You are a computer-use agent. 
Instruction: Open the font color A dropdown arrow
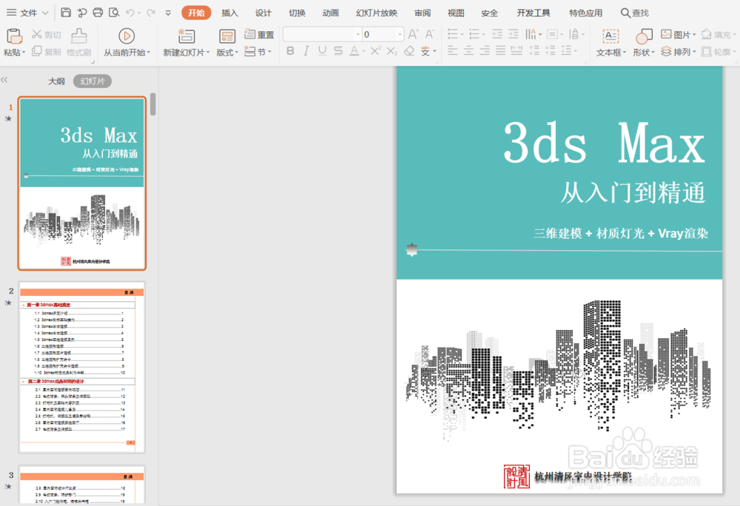pos(364,51)
